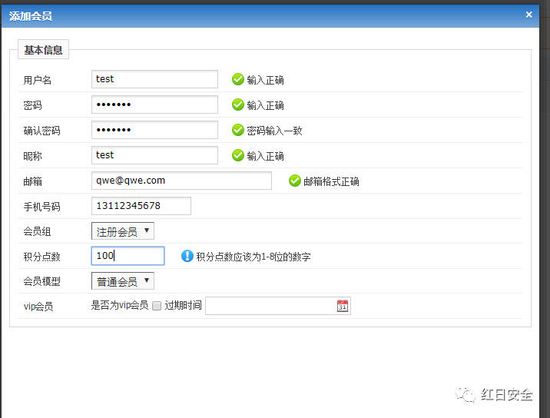Click the vip会员 row label

(38, 307)
